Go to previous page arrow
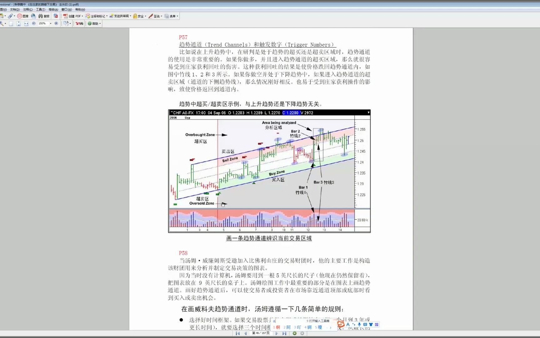This screenshot has height=338, width=540. pos(246,333)
